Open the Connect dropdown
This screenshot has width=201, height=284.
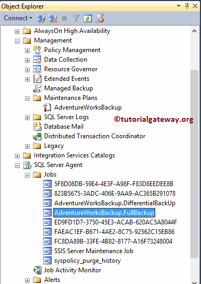[x=18, y=18]
